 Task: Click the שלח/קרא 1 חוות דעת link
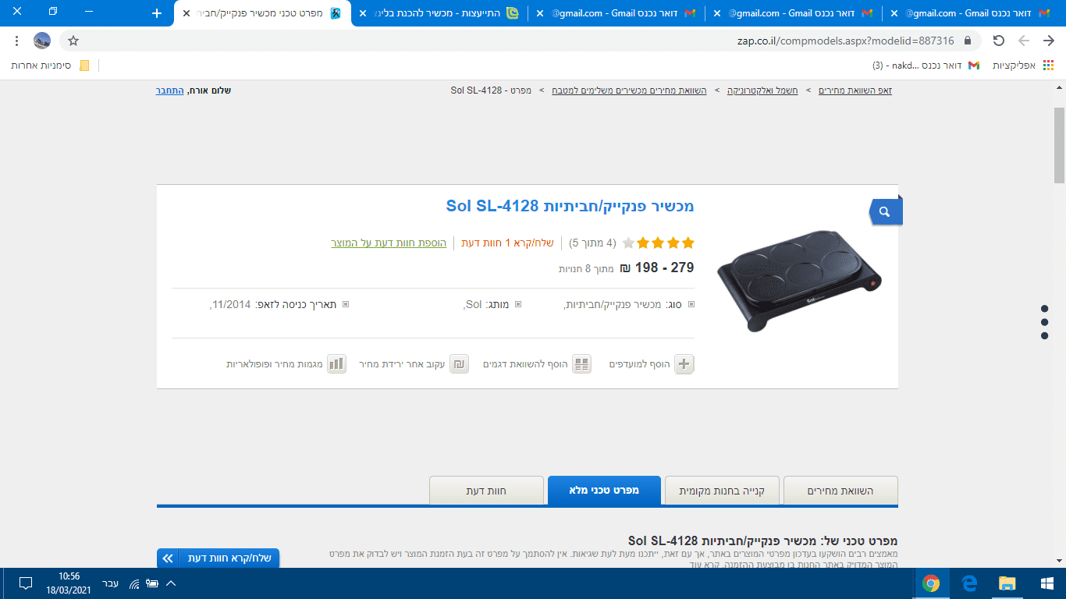pyautogui.click(x=507, y=243)
